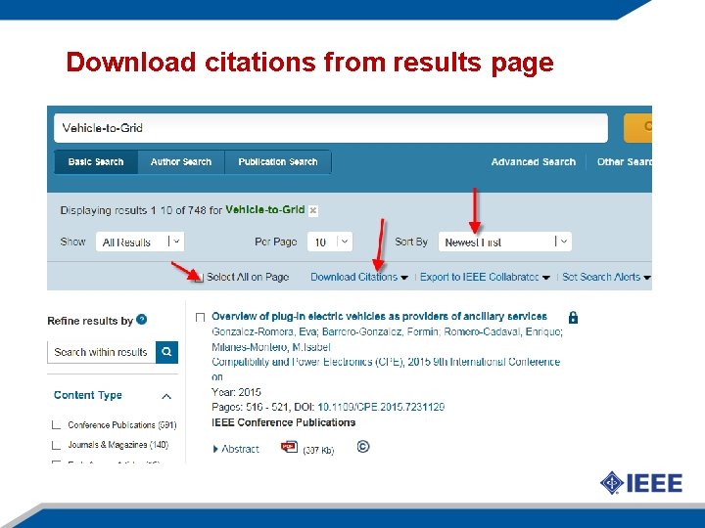The image size is (705, 528).
Task: Click the IEEE logo
Action: (641, 483)
